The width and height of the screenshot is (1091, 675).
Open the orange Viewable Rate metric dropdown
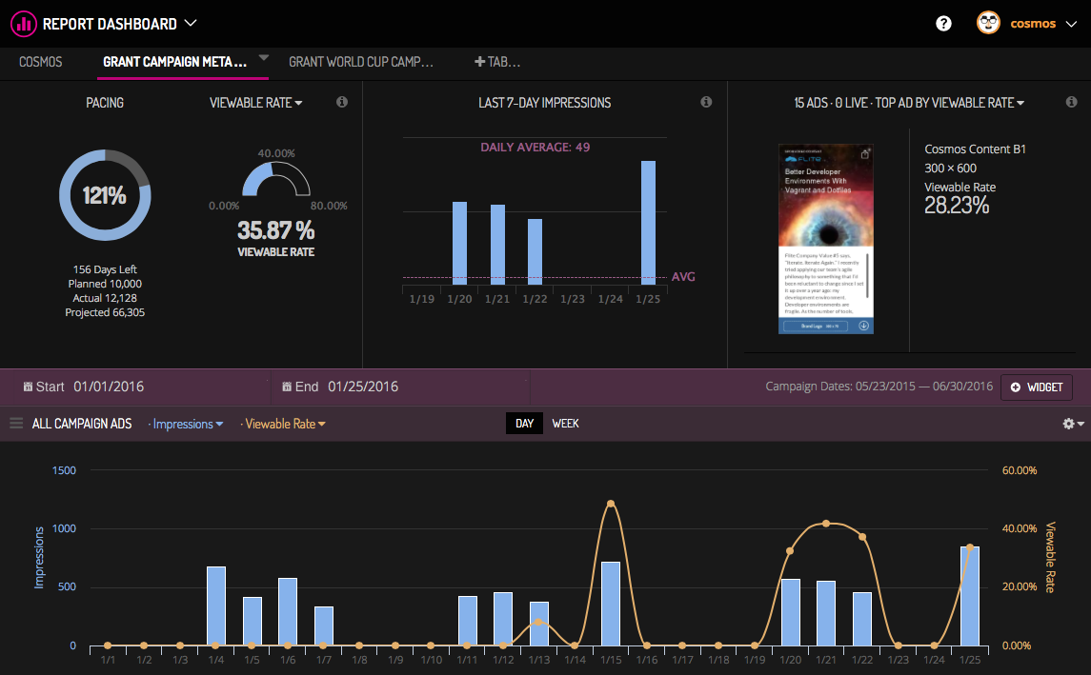284,424
